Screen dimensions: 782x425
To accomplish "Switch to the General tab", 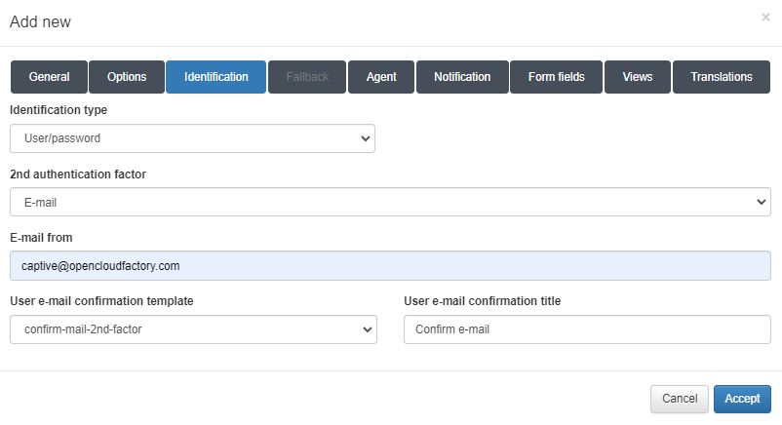I will (x=49, y=77).
